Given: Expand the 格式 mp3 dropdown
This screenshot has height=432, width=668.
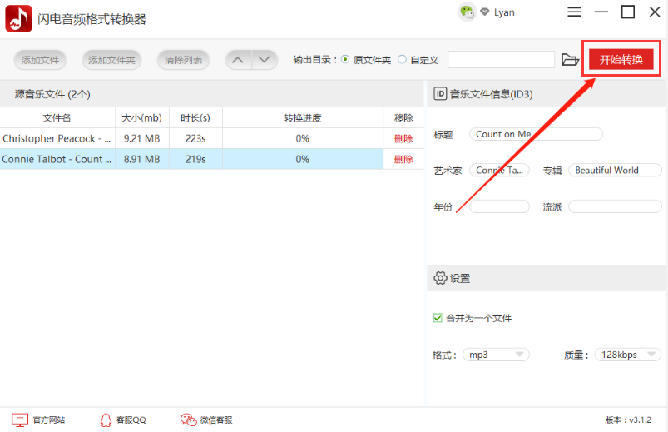Looking at the screenshot, I should pyautogui.click(x=496, y=355).
